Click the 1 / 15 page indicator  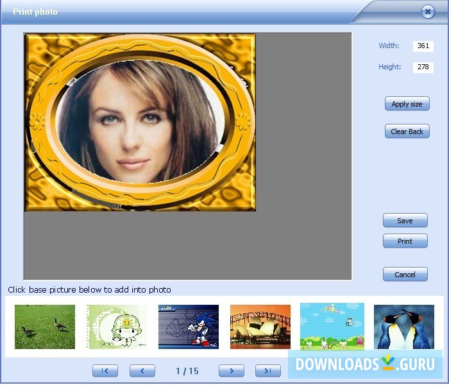click(187, 371)
